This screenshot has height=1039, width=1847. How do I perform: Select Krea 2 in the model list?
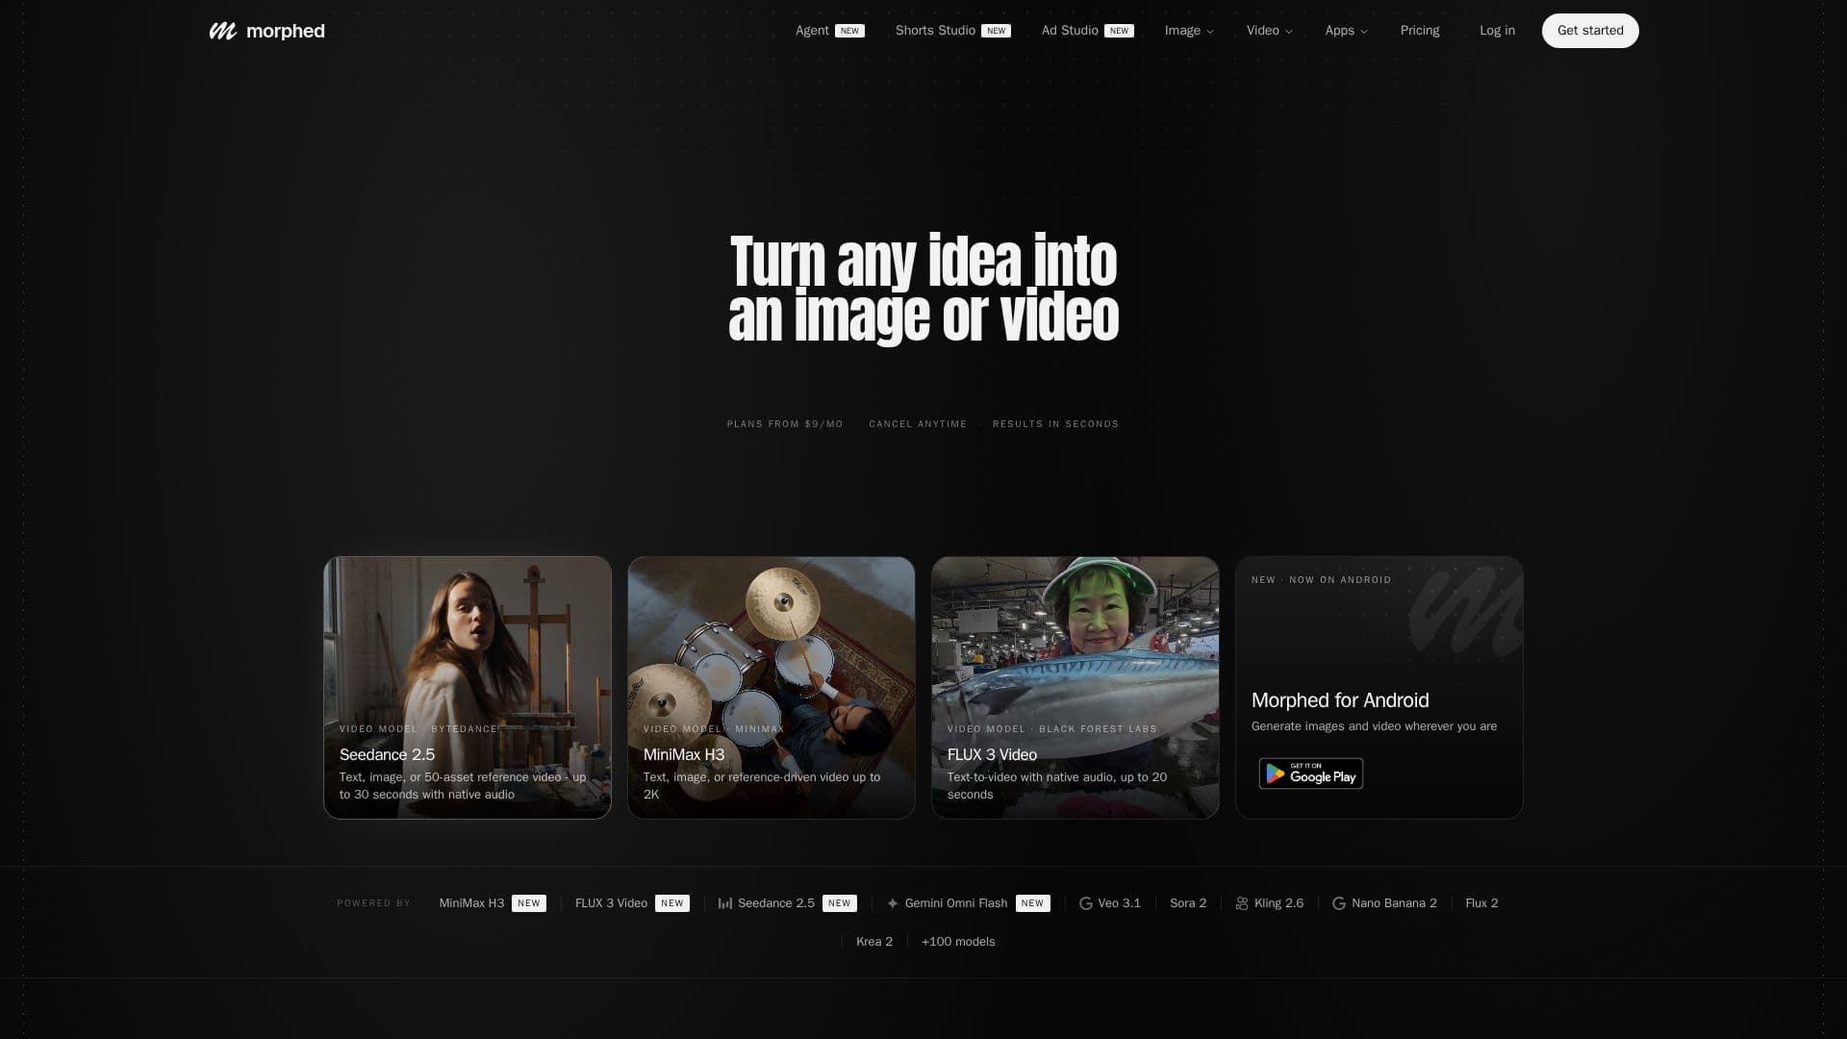874,942
